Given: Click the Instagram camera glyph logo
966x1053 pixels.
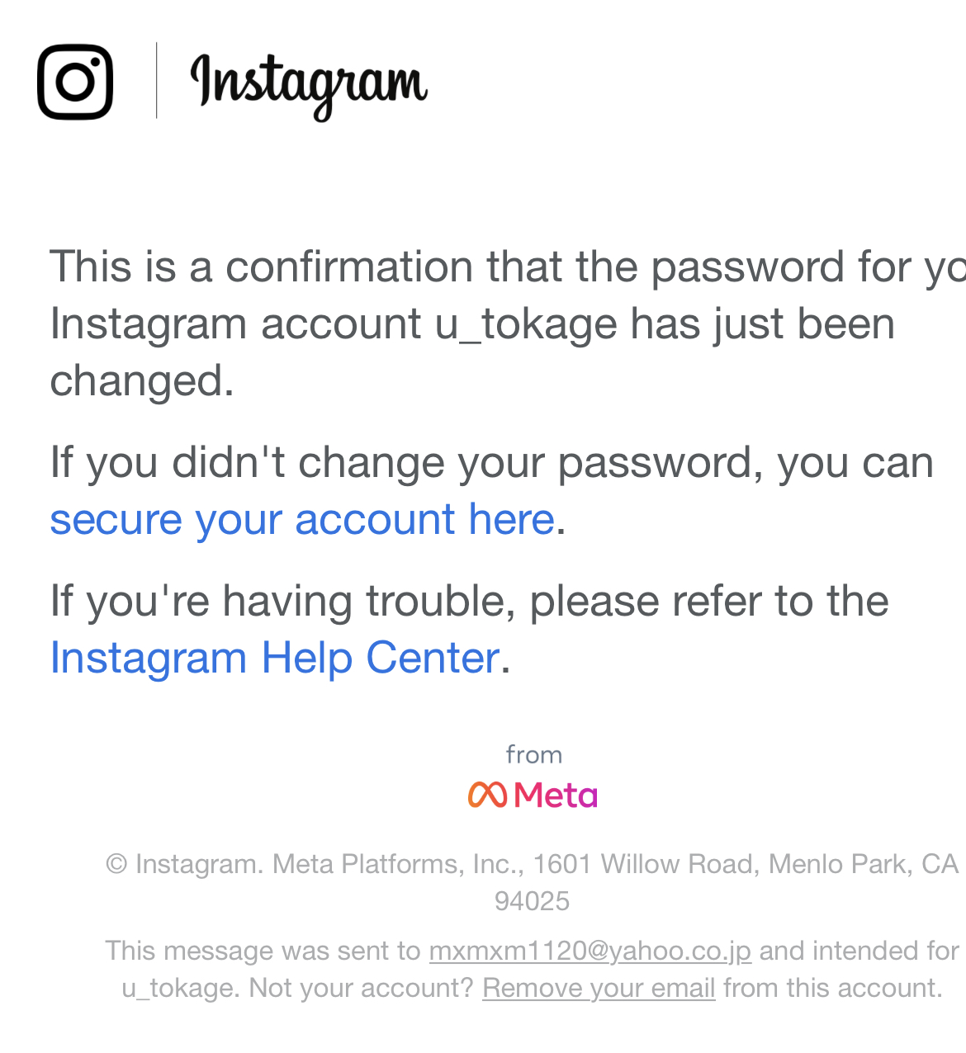Looking at the screenshot, I should [x=75, y=82].
